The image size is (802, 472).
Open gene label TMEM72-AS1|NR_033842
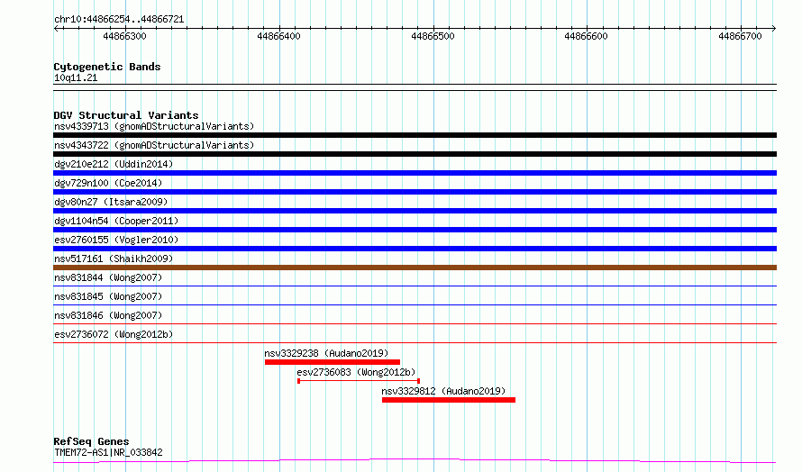pos(108,452)
